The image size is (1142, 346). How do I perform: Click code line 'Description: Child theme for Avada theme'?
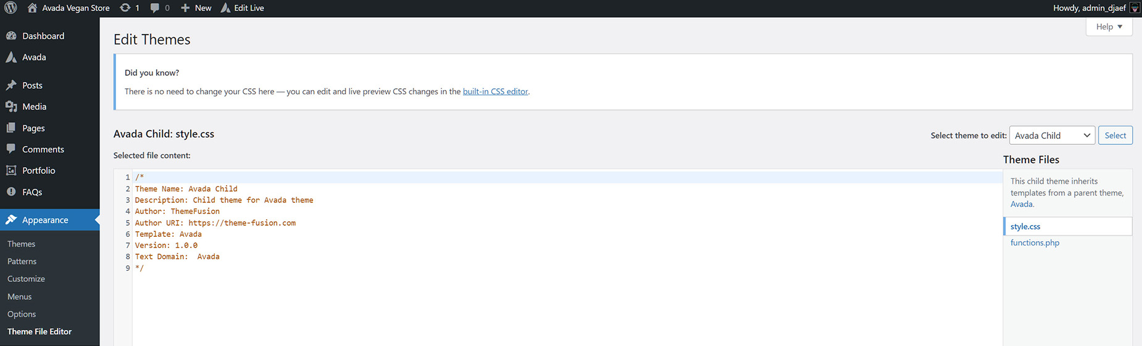[x=224, y=200]
